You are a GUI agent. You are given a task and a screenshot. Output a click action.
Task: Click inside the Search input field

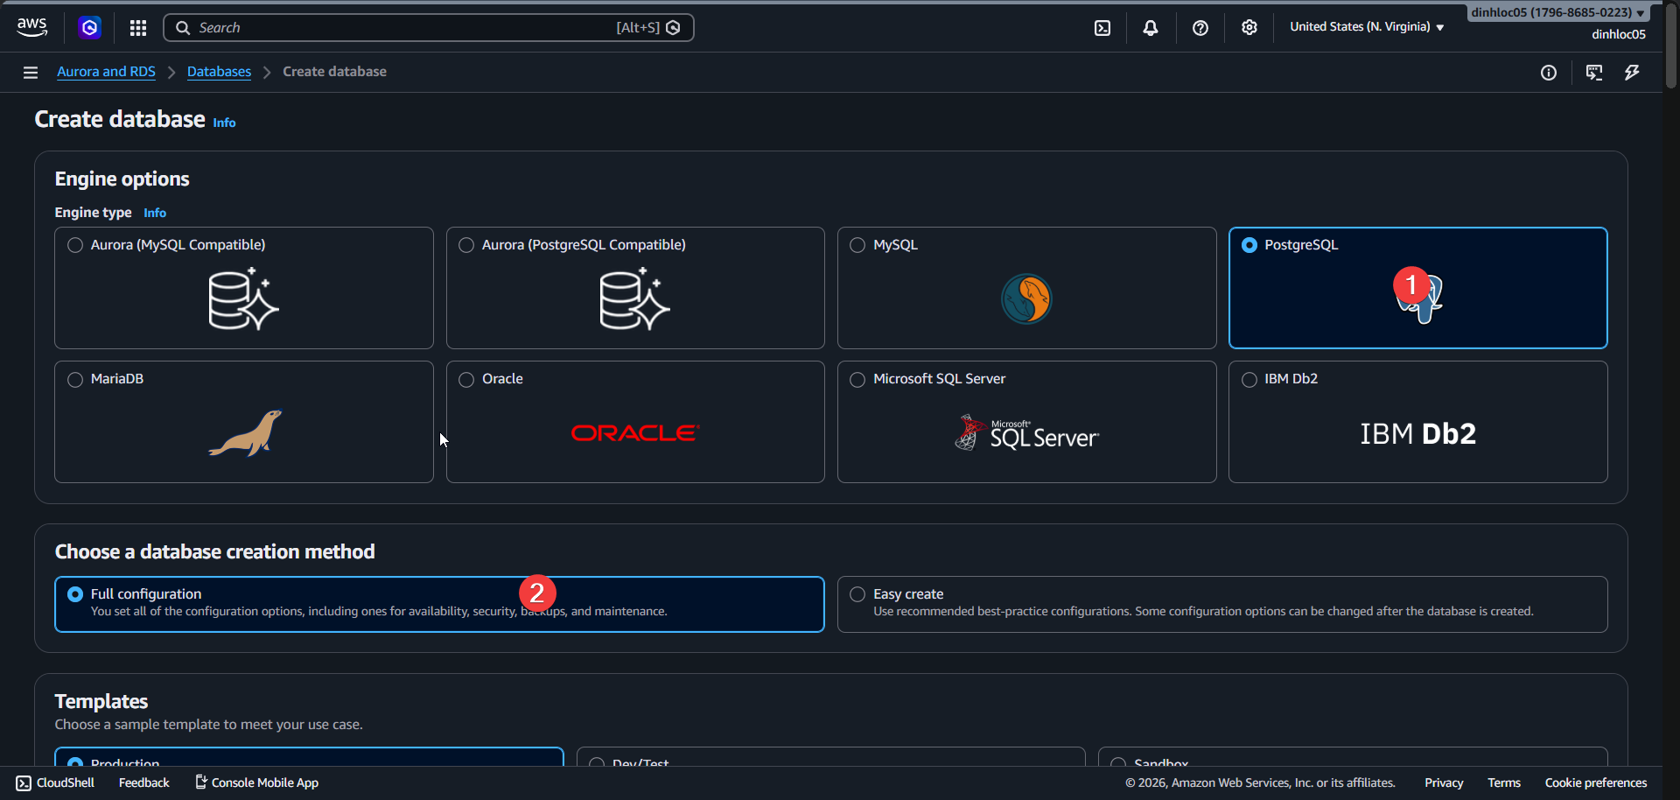pos(394,27)
